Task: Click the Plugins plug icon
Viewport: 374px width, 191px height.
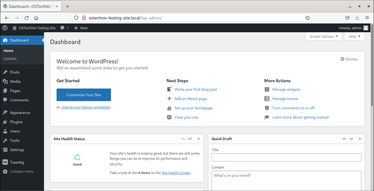Action: tap(5, 122)
